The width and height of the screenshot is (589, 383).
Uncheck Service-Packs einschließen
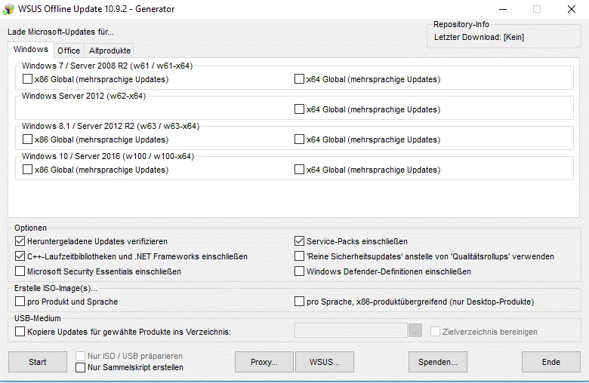[300, 241]
